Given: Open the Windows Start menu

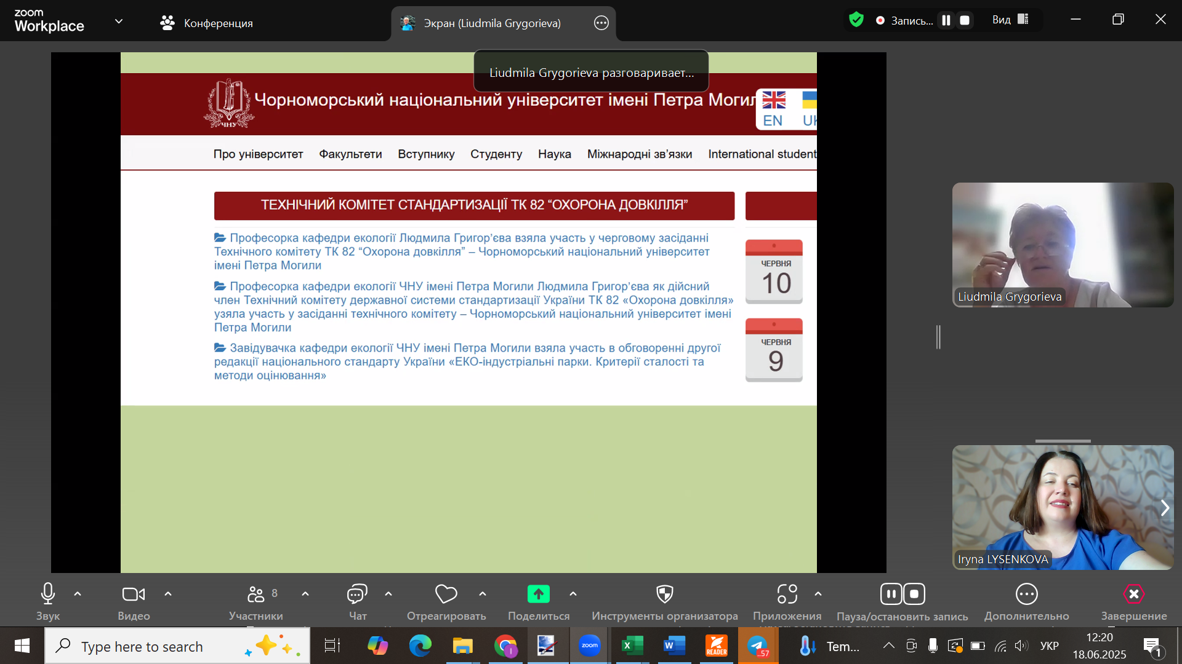Looking at the screenshot, I should click(x=22, y=646).
